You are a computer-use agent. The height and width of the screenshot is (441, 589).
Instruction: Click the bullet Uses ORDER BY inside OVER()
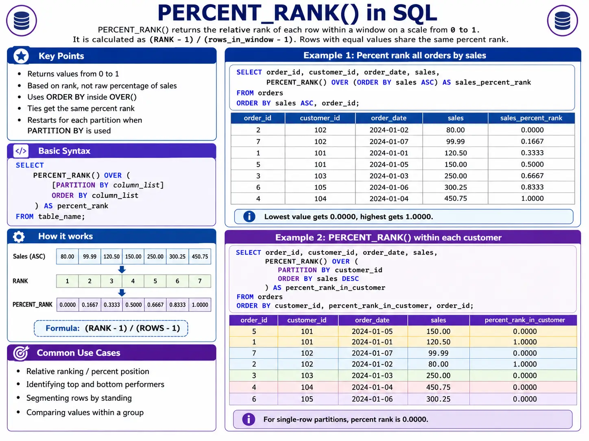[x=82, y=97]
